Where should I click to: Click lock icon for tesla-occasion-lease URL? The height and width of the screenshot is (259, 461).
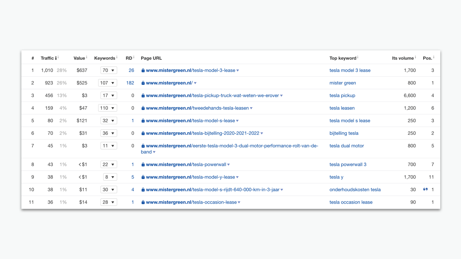tap(143, 202)
